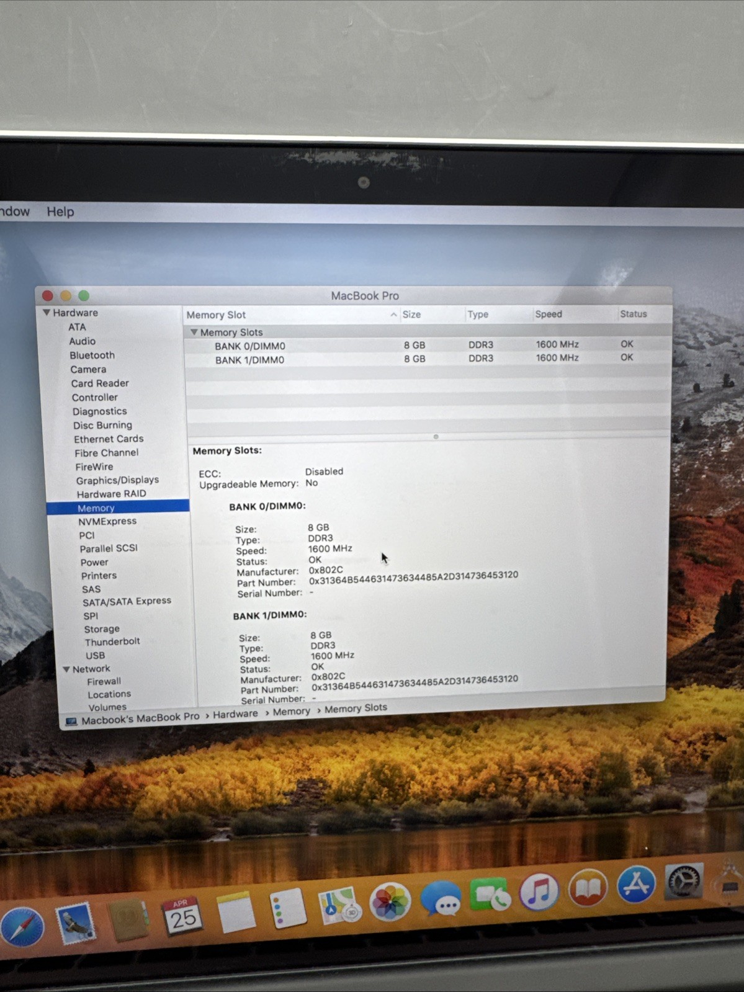Select Parallel SCSI in the sidebar
Image resolution: width=744 pixels, height=992 pixels.
click(109, 549)
